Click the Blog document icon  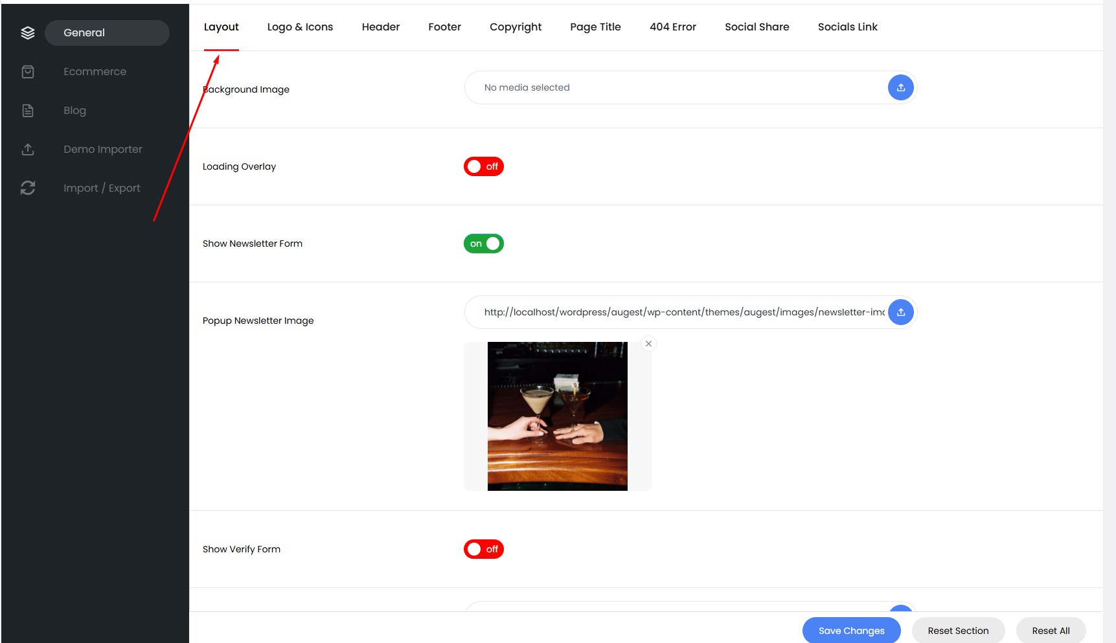28,111
